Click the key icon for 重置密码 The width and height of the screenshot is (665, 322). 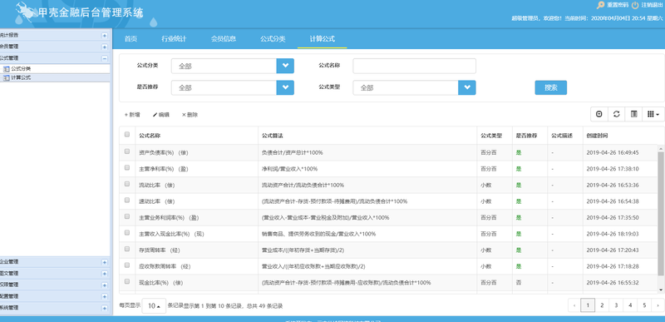(x=600, y=6)
